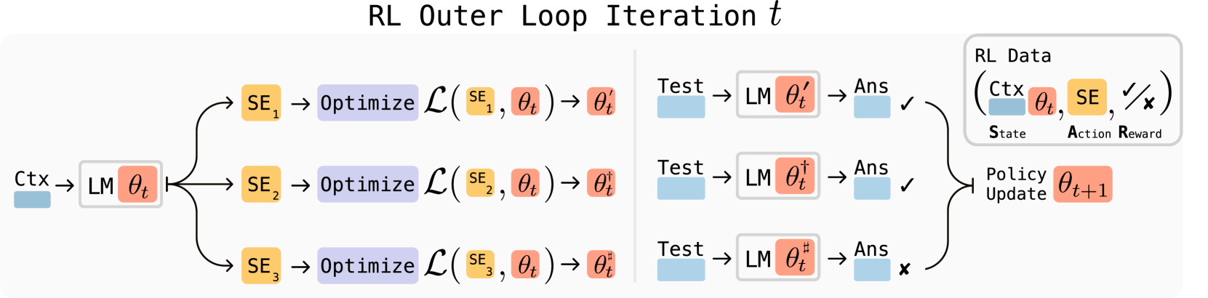Click the check/cross reward symbol in RL Data
This screenshot has width=1208, height=298.
click(1138, 97)
